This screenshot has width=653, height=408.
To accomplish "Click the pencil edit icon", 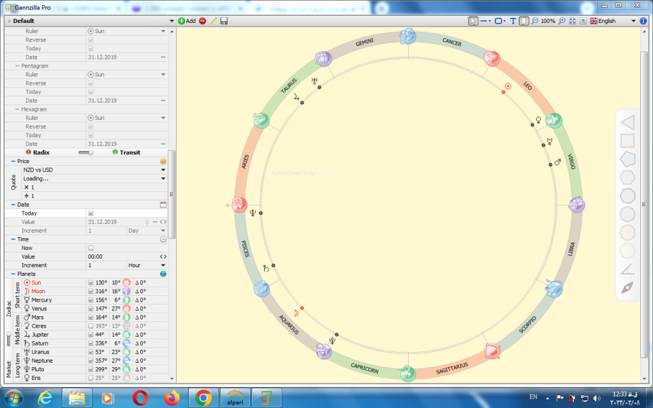I will click(213, 21).
